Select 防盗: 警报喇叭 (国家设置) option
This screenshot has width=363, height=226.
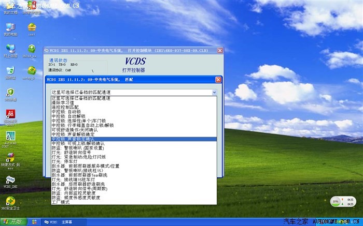point(134,148)
